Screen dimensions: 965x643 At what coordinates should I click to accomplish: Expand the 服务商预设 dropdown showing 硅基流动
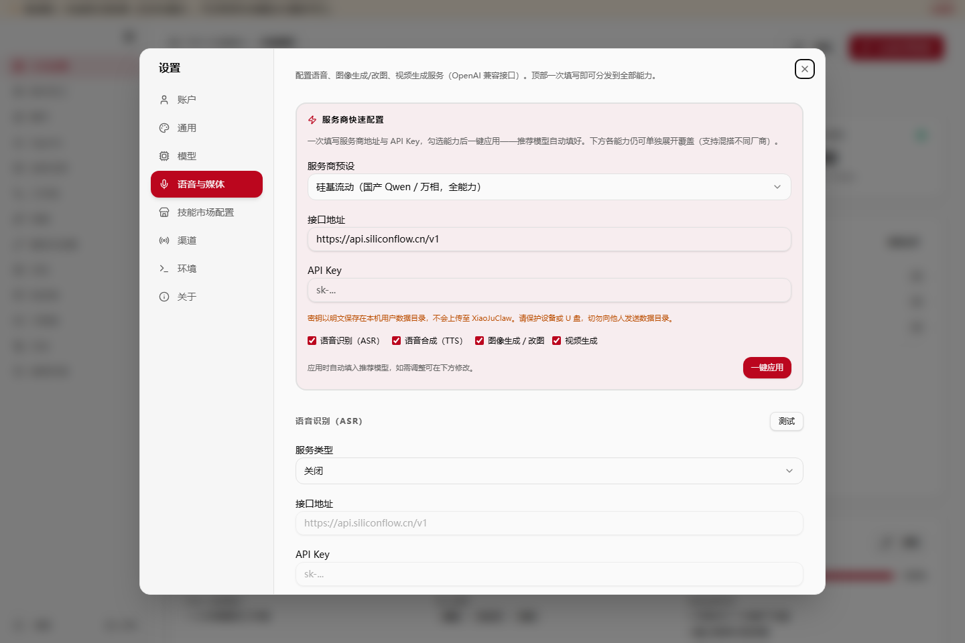[549, 187]
